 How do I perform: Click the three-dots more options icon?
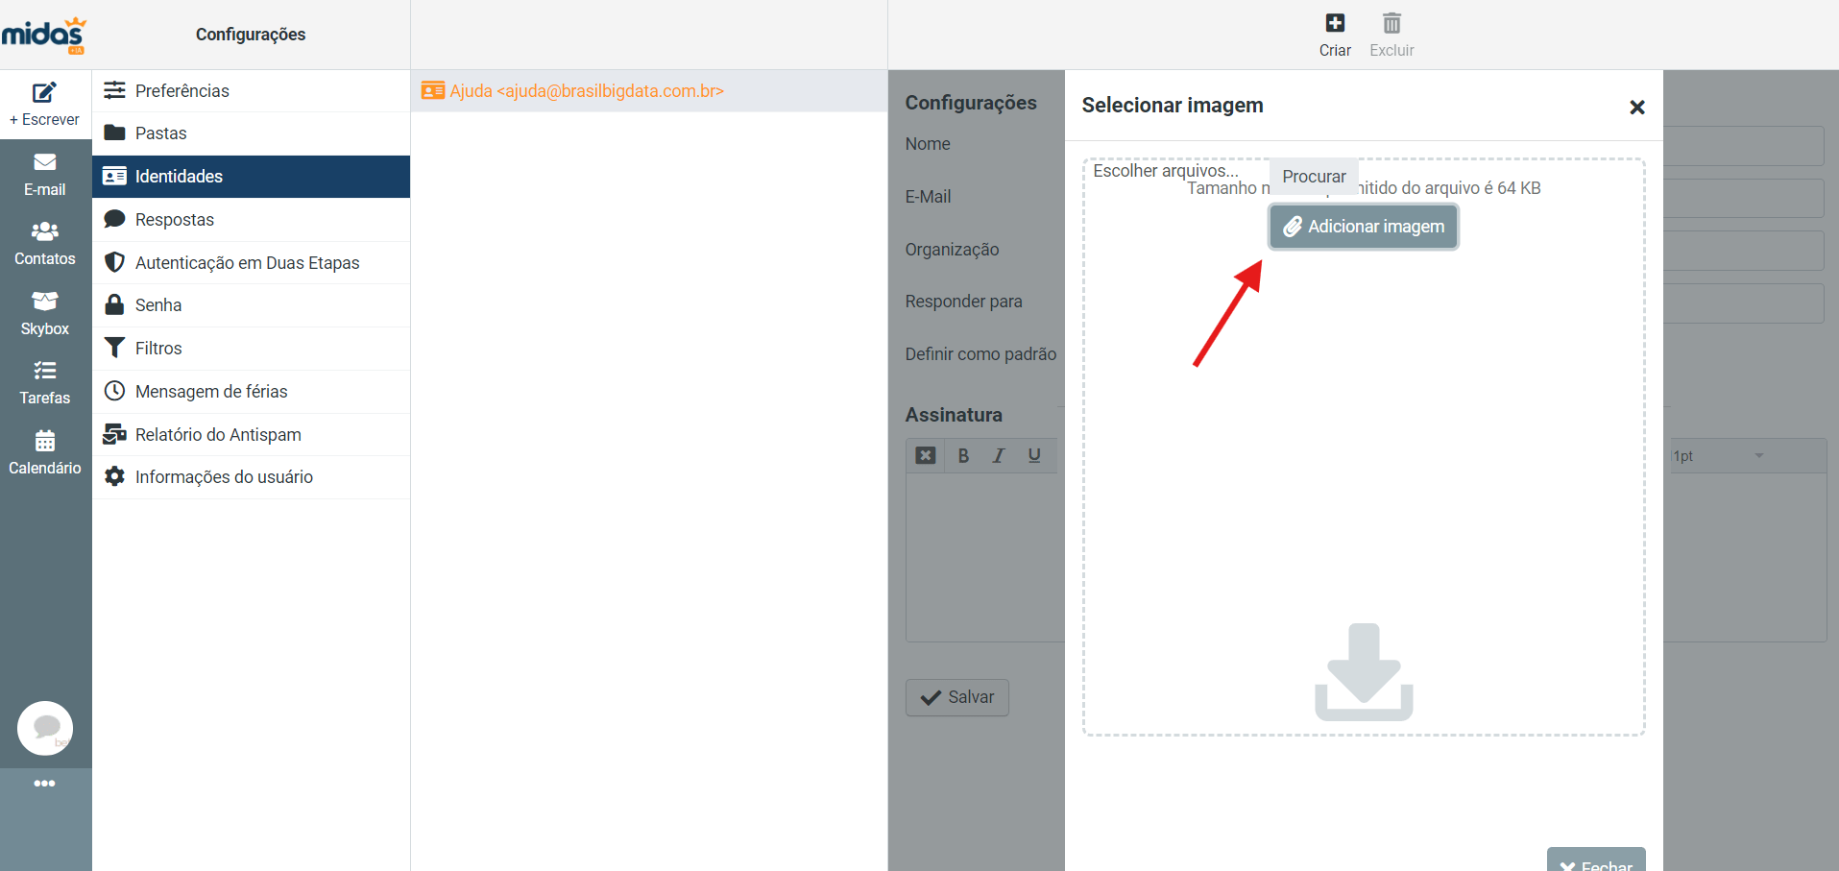click(44, 784)
